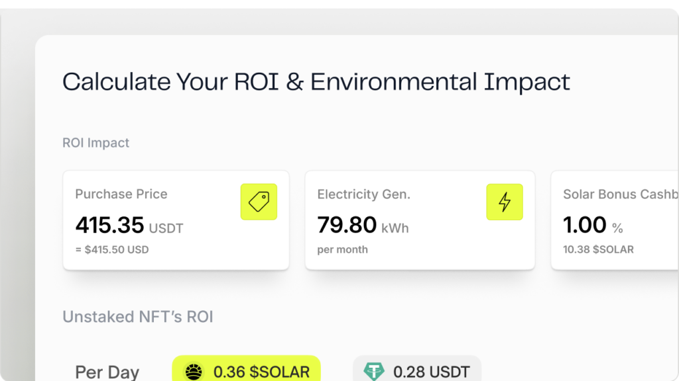Select the 0.36 $SOLAR per-day pill
679x381 pixels.
point(247,371)
